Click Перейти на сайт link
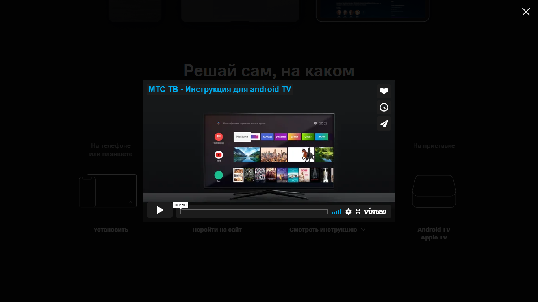The image size is (538, 302). pyautogui.click(x=217, y=230)
